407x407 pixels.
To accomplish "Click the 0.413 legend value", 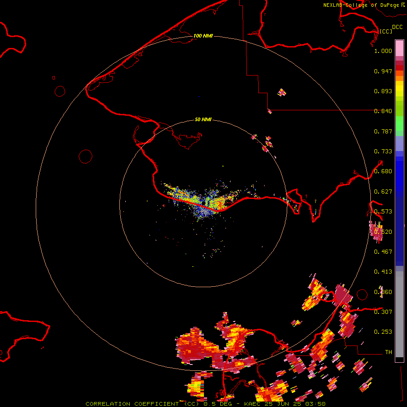I will [383, 272].
